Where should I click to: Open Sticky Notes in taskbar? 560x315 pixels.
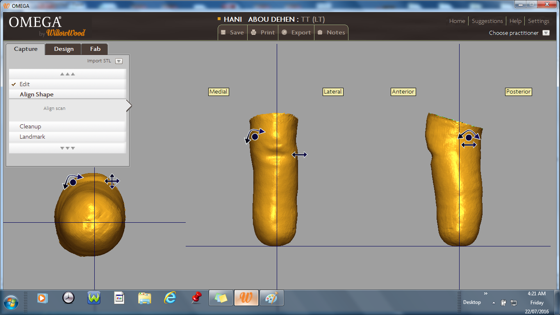click(221, 298)
